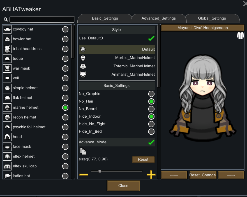Disable No_Hair option
This screenshot has width=247, height=197.
(x=151, y=101)
